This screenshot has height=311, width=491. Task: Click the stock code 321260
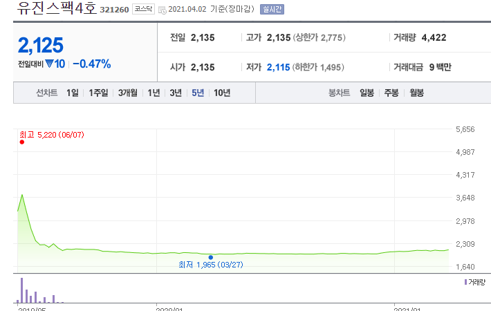tap(114, 10)
